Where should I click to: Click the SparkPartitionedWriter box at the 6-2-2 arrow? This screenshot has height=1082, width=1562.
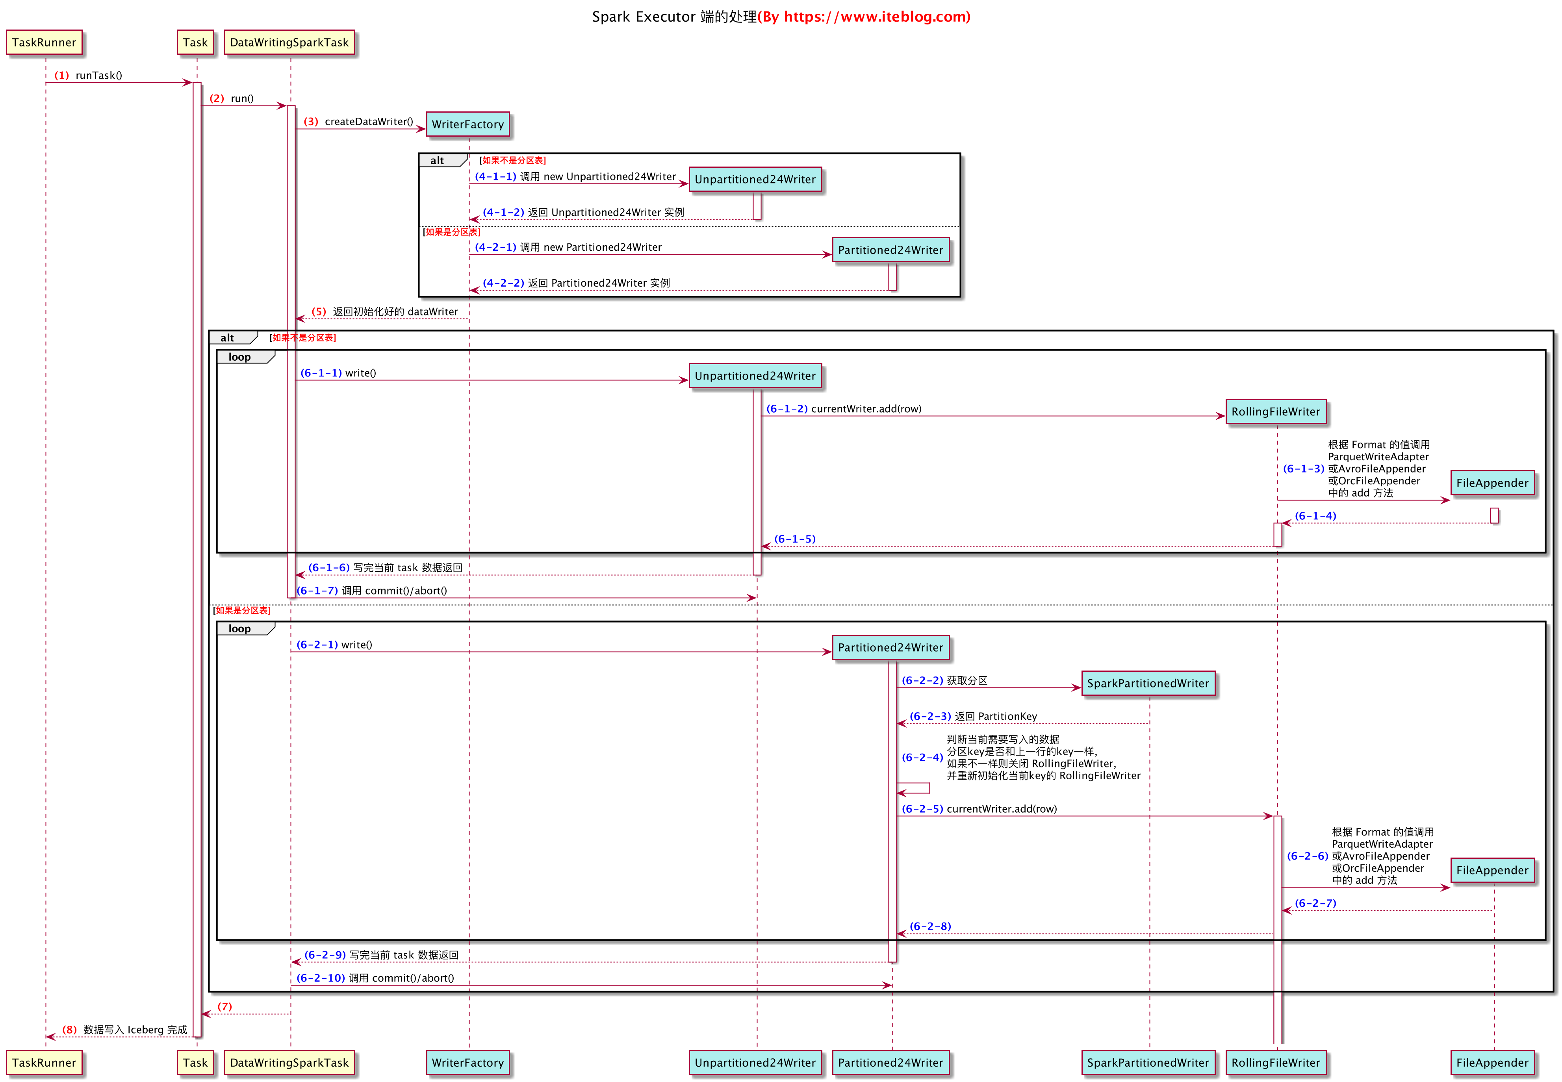[x=1148, y=684]
